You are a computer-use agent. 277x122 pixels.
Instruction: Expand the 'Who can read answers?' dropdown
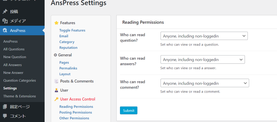click(202, 60)
